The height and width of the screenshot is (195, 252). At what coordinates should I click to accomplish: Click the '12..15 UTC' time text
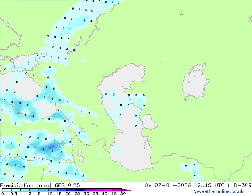[209, 185]
